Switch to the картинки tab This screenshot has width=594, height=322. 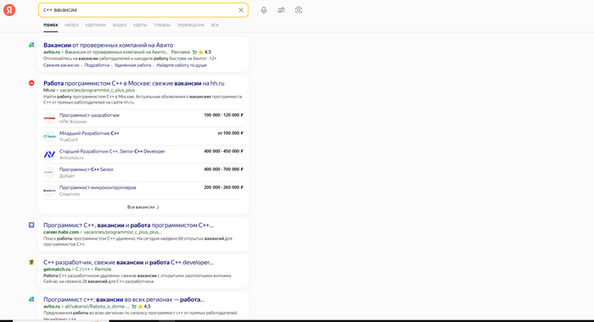tap(95, 25)
